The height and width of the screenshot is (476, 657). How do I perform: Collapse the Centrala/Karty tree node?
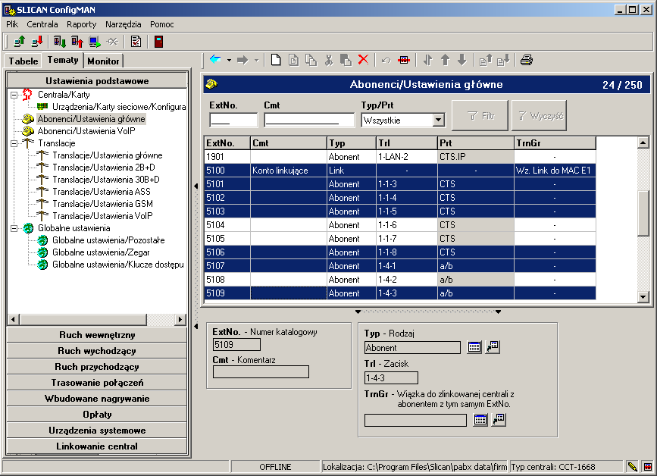(14, 95)
